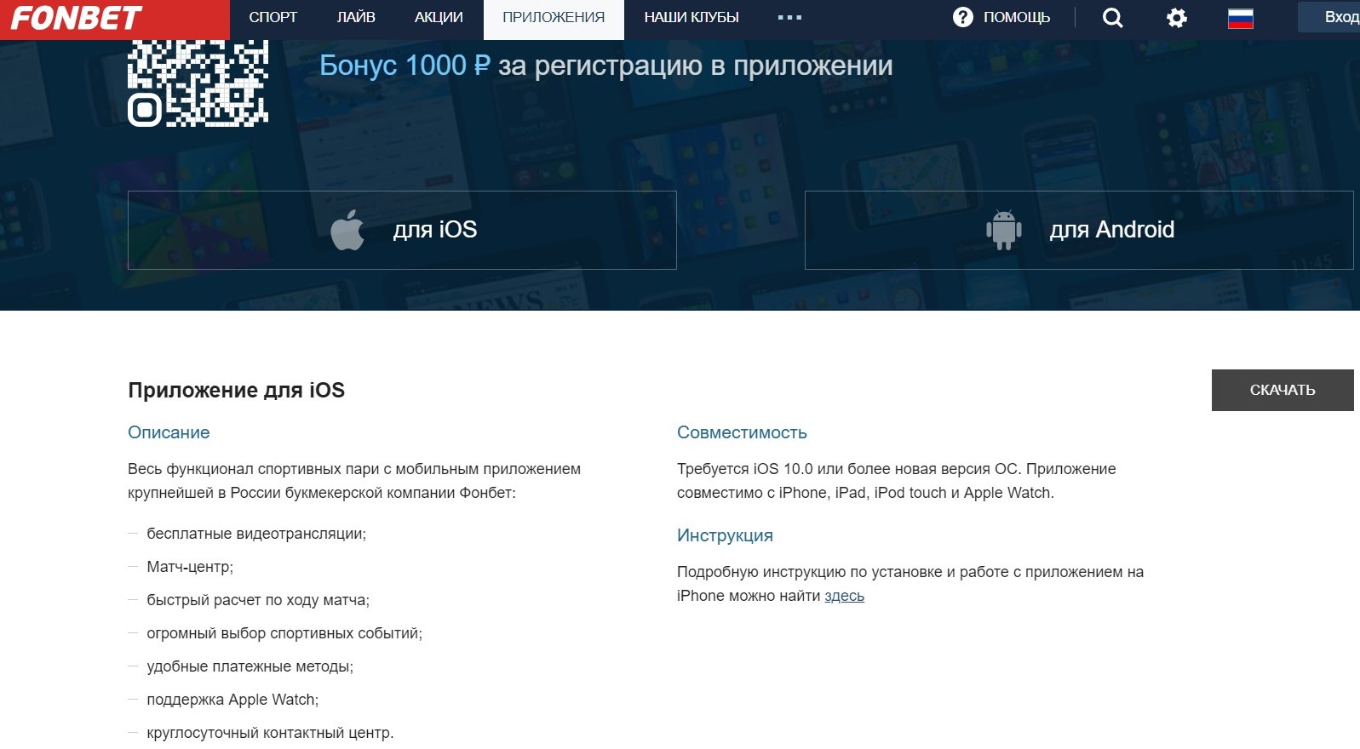Click the СКАЧАТЬ download button

[1283, 390]
